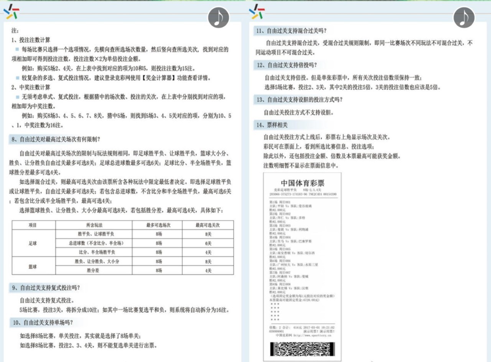Image resolution: width=491 pixels, height=362 pixels.
Task: Open the sample lottery ticket image
Action: [302, 266]
